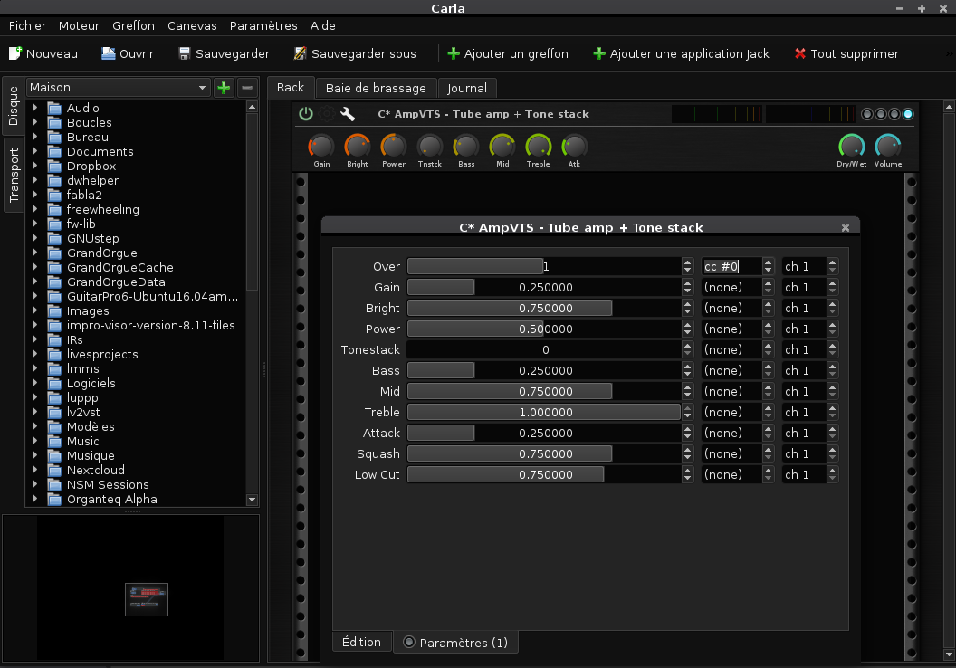956x668 pixels.
Task: Adjust the Treble knob in rack
Action: click(x=539, y=147)
